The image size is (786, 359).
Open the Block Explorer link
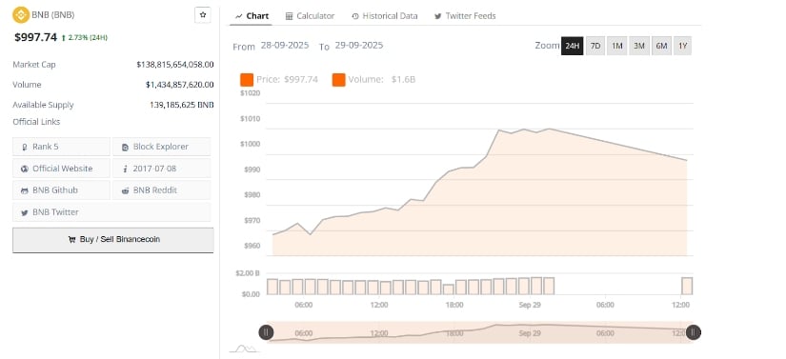(161, 147)
